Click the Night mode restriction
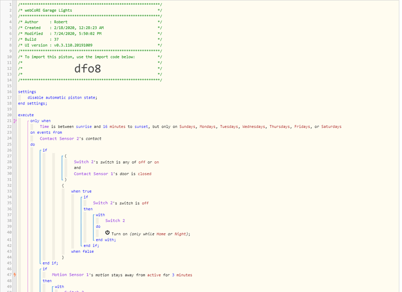 [x=180, y=234]
